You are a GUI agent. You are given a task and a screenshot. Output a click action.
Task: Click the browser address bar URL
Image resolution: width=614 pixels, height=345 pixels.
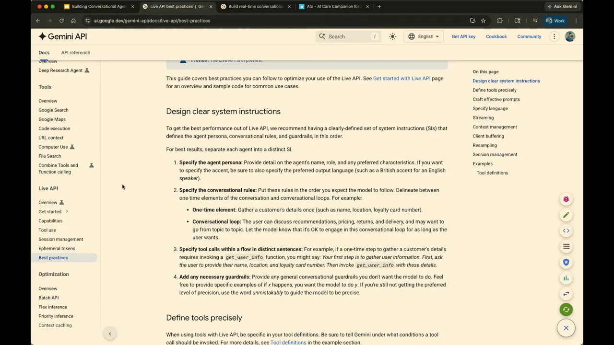152,21
